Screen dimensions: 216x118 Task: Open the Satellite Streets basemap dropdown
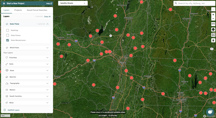coord(73,3)
